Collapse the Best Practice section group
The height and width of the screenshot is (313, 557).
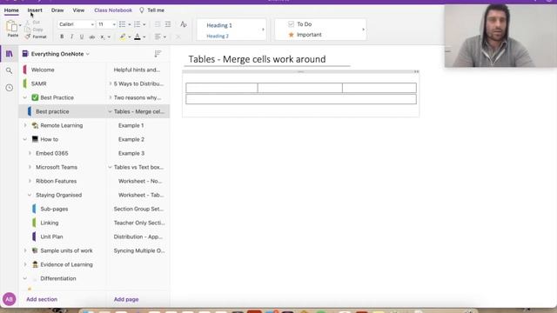pyautogui.click(x=25, y=97)
